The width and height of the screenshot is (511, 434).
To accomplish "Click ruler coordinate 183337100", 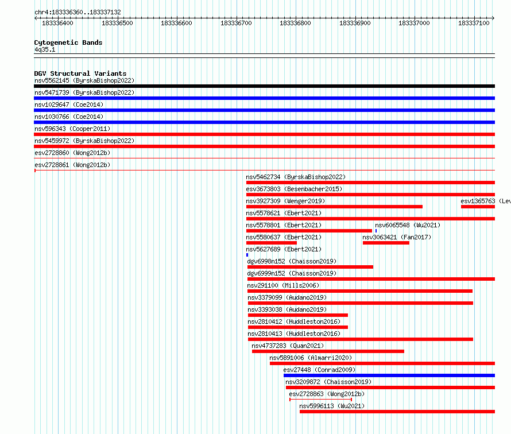I will coord(474,23).
